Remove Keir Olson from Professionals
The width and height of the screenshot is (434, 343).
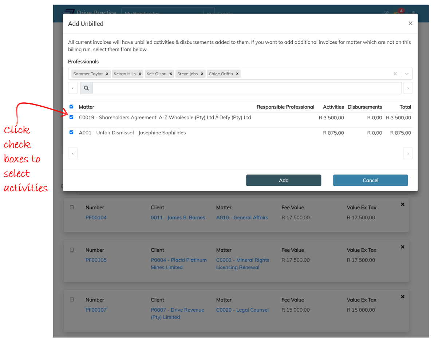(x=171, y=74)
